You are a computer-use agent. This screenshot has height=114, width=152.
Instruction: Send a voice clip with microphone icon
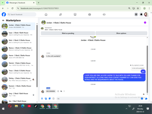(42, 98)
